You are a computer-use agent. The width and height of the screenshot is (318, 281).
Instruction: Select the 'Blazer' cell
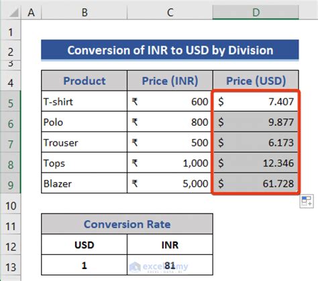pos(85,183)
